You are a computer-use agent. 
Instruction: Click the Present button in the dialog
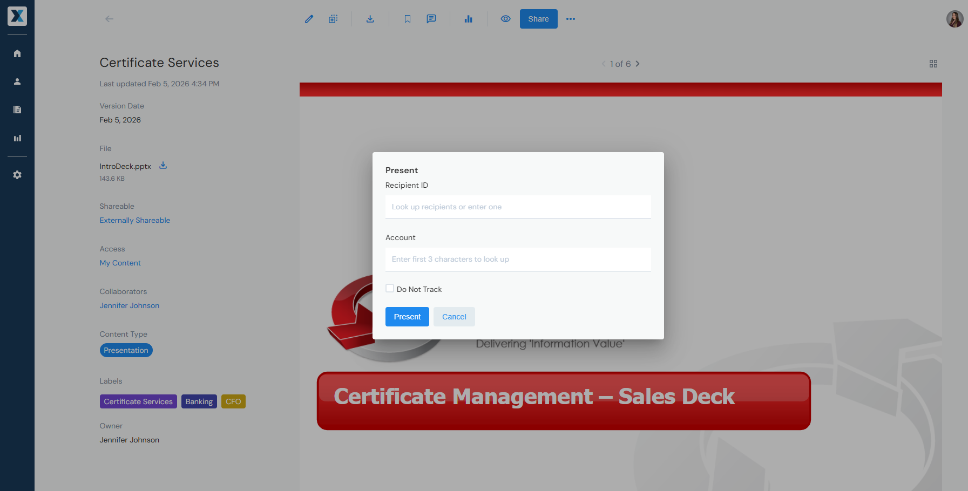pos(407,317)
